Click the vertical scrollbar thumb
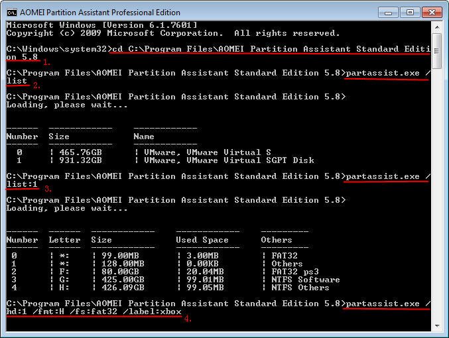Viewport: 449px width, 338px height. pyautogui.click(x=436, y=51)
